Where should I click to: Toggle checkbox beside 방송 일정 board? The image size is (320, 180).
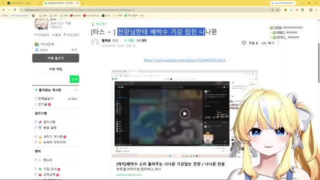pyautogui.click(x=35, y=127)
